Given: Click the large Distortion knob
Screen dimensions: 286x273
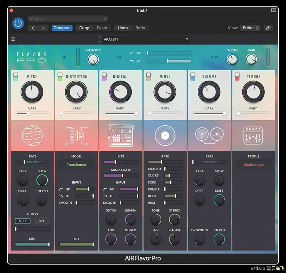Looking at the screenshot, I should tap(76, 92).
